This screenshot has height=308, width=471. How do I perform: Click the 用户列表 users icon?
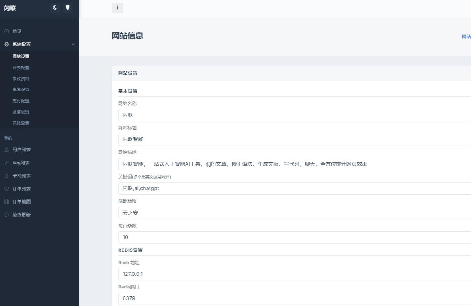pyautogui.click(x=6, y=150)
